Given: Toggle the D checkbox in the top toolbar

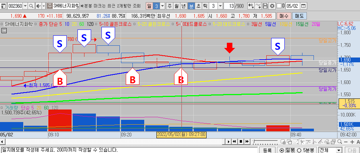Looking at the screenshot, I should pos(279,6).
